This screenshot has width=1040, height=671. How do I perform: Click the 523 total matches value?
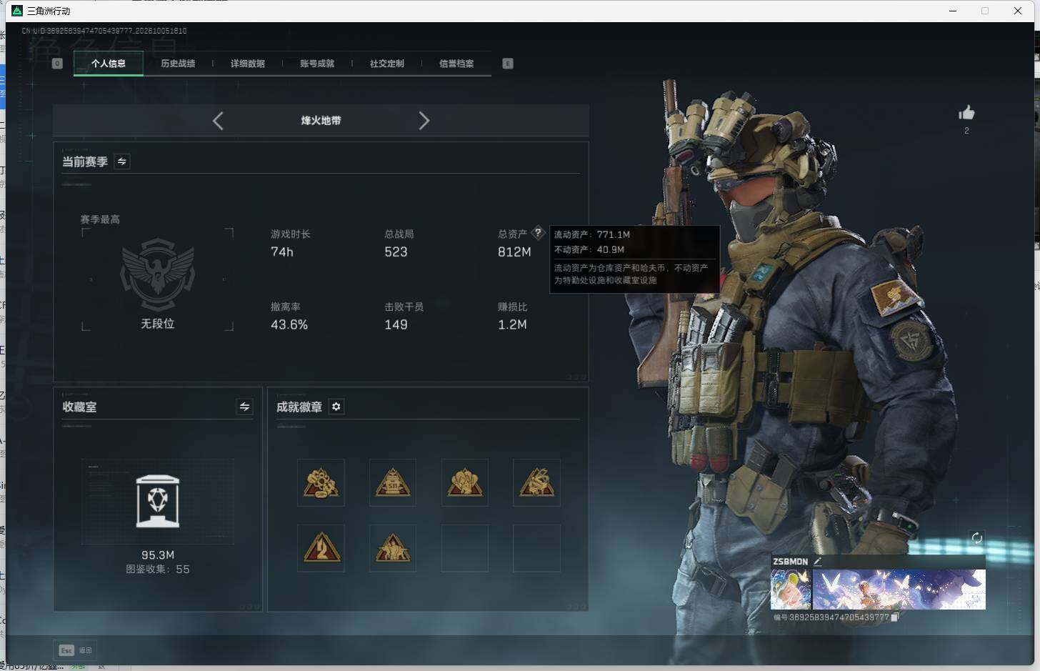[x=396, y=252]
